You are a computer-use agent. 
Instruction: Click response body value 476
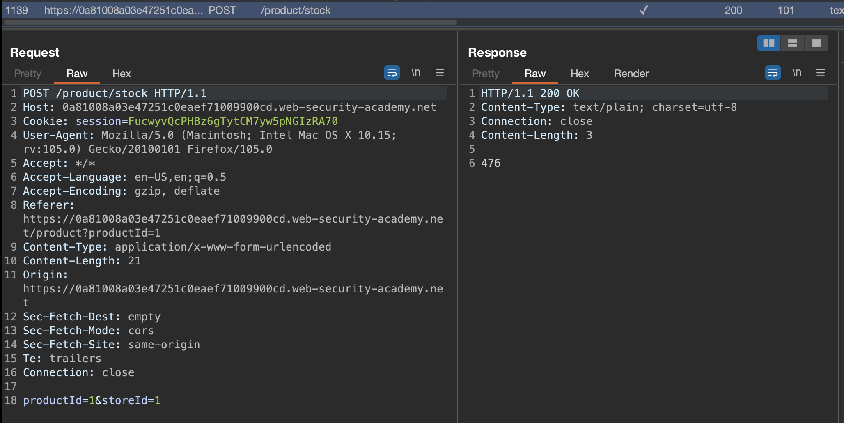[491, 163]
